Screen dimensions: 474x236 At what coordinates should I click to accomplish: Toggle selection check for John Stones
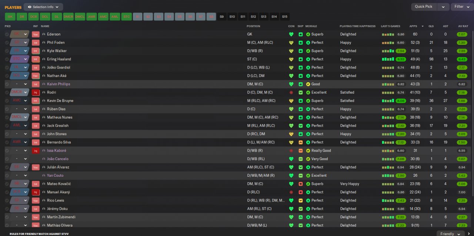click(x=7, y=134)
